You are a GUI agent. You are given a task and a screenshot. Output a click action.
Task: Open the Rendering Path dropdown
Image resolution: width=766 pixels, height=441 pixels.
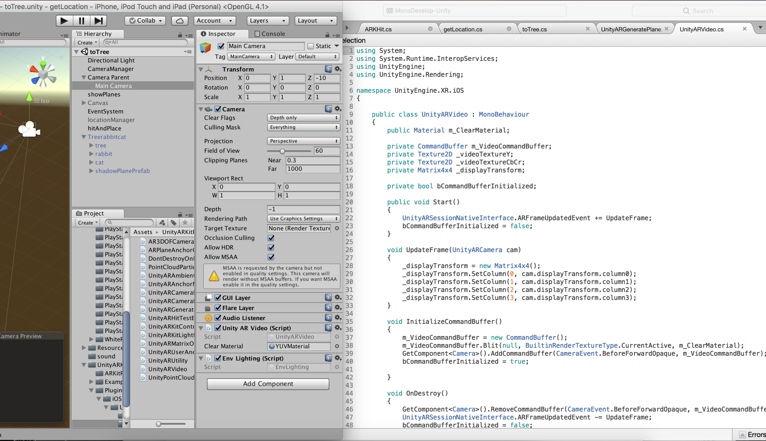click(303, 219)
